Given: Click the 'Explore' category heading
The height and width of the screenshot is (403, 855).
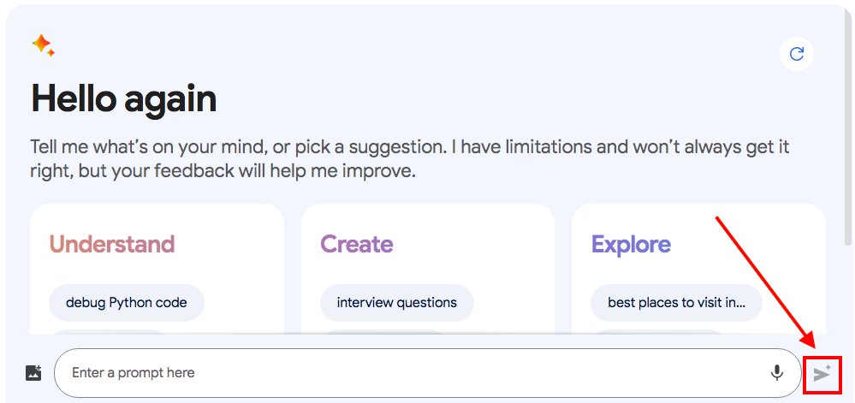Looking at the screenshot, I should pyautogui.click(x=631, y=245).
